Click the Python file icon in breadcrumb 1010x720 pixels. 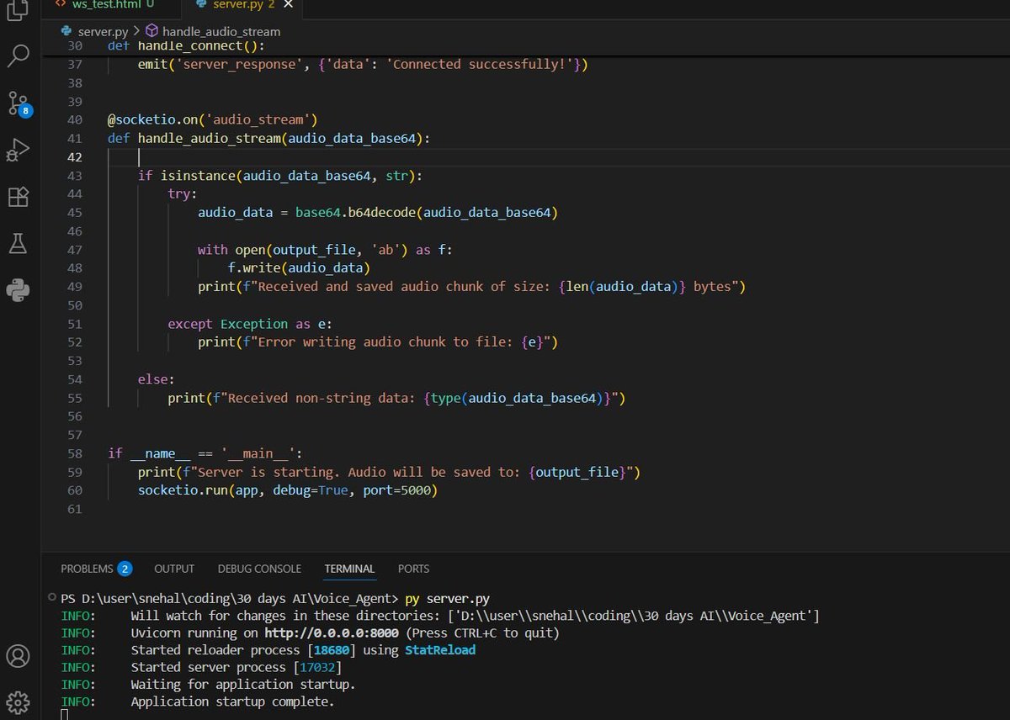pos(66,31)
